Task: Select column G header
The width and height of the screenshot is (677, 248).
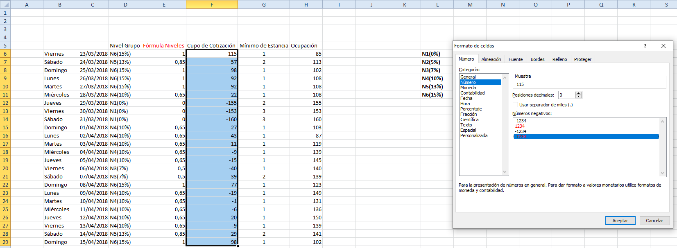Action: click(x=264, y=5)
